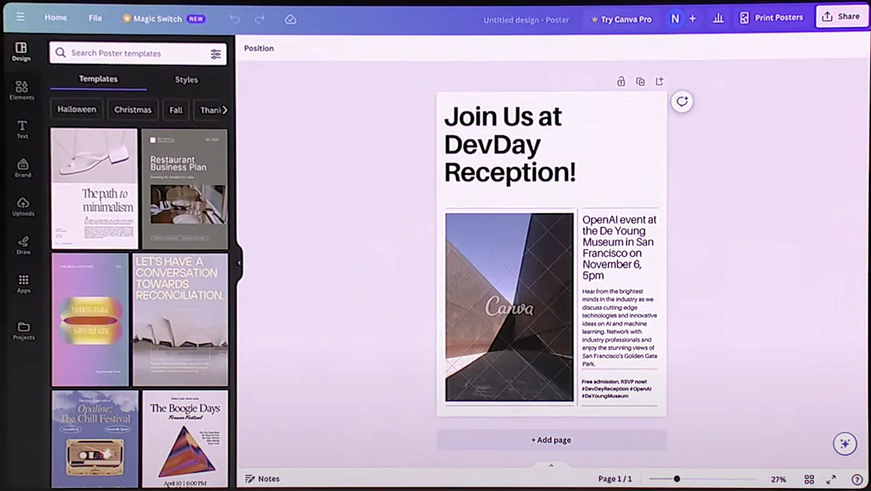Open the Position option
Viewport: 871px width, 491px height.
coord(259,49)
